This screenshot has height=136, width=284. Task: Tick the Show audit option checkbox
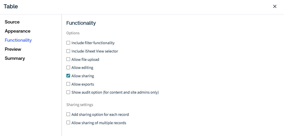[68, 92]
